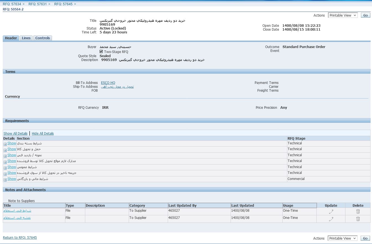
Task: Open the ship-to address link تحويل در محل ذوب آهن
Action: pyautogui.click(x=117, y=87)
